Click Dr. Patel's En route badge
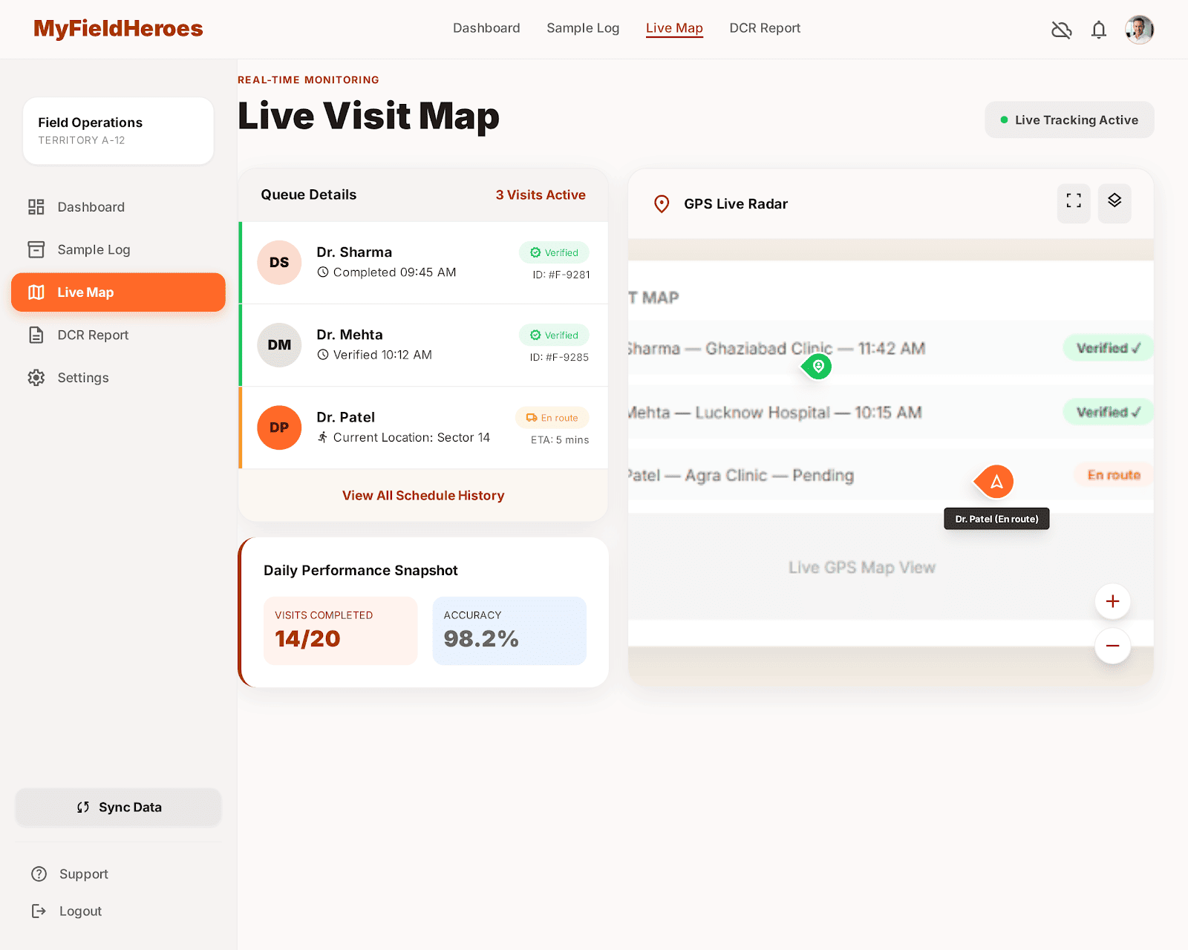Image resolution: width=1188 pixels, height=950 pixels. (x=552, y=418)
